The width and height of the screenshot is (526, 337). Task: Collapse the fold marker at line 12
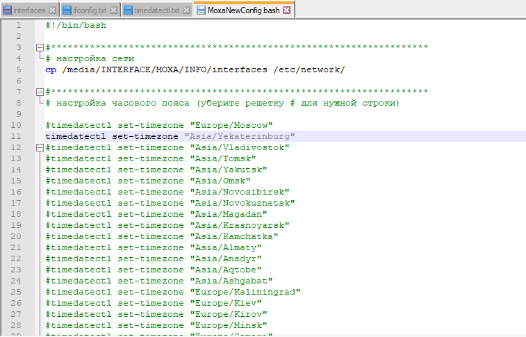tap(39, 148)
